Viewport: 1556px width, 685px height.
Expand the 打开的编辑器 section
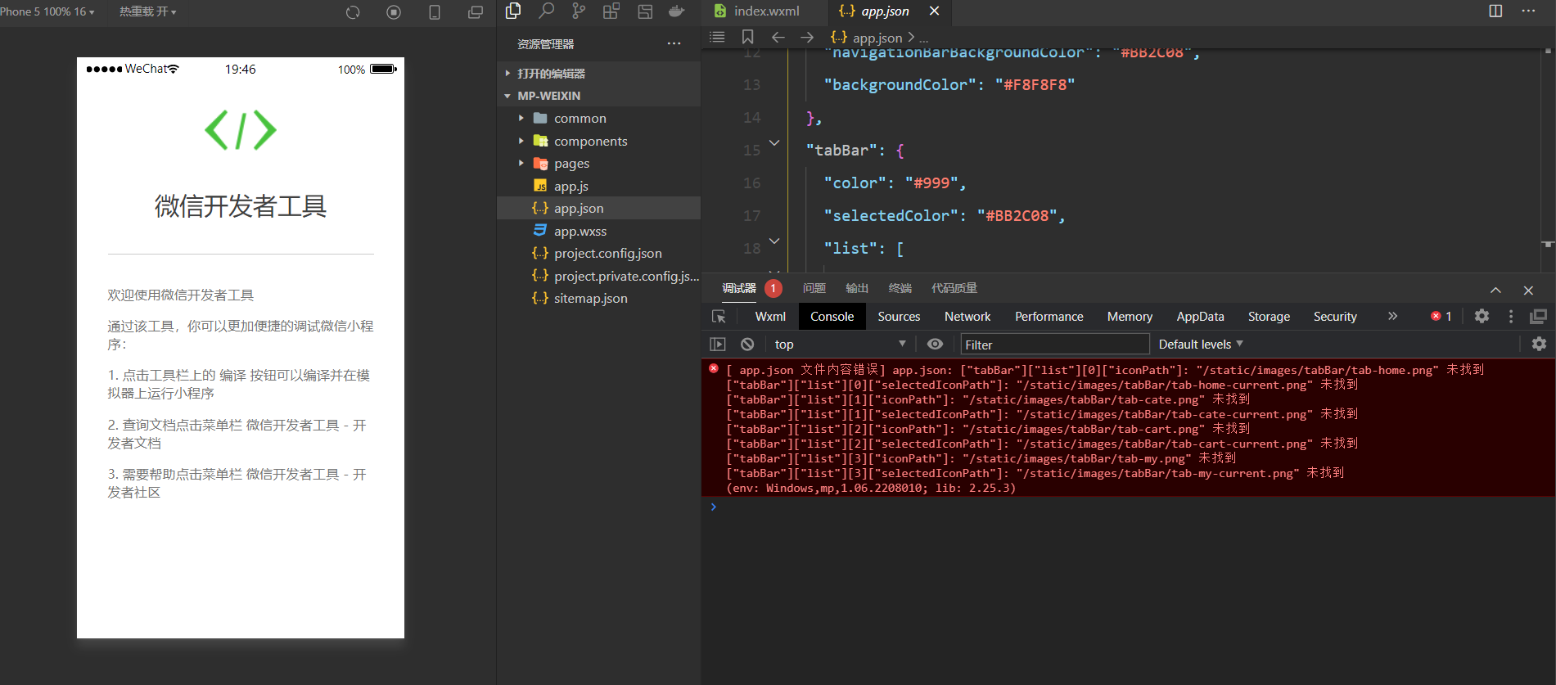598,74
